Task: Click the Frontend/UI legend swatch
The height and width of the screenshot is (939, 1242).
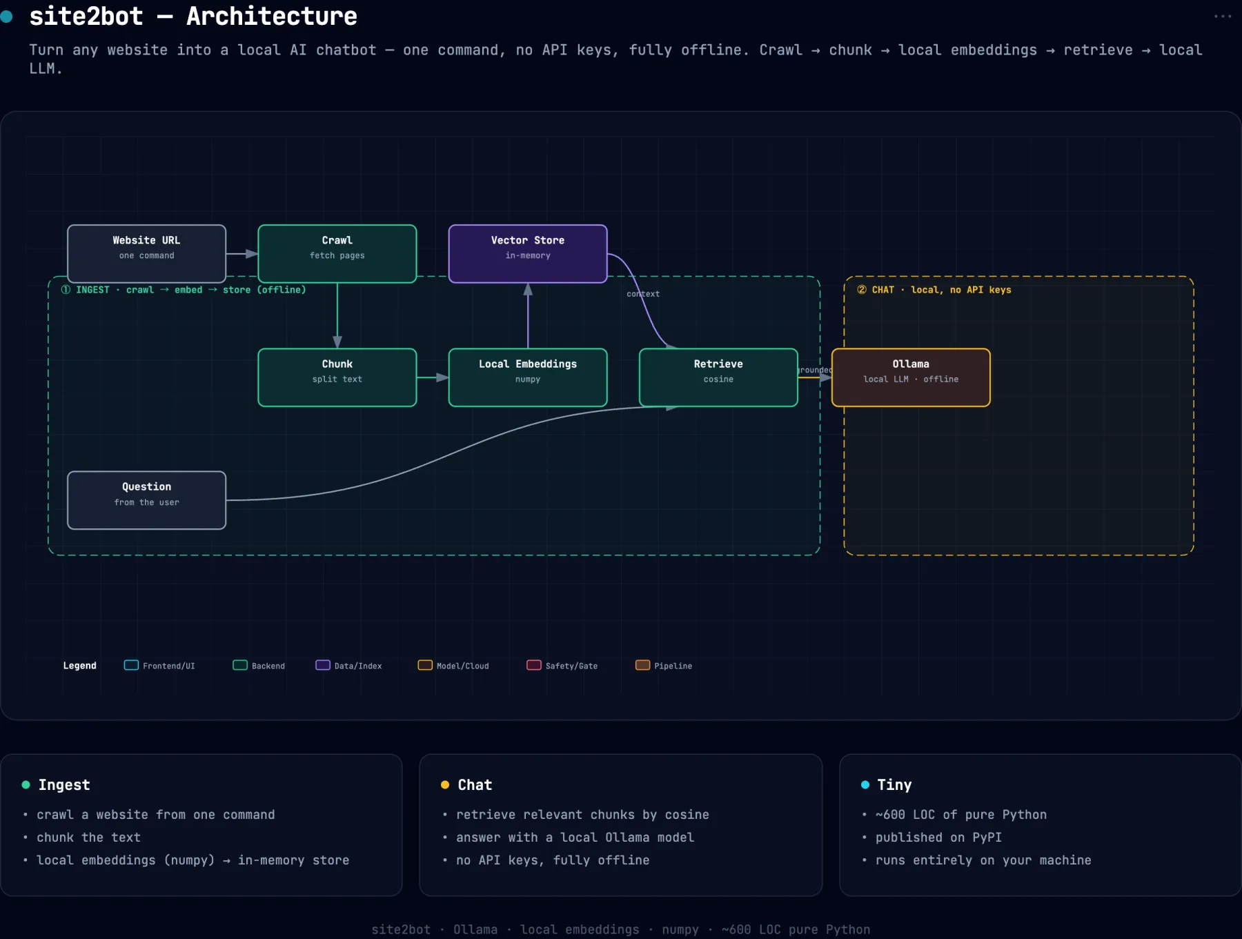Action: (x=131, y=665)
